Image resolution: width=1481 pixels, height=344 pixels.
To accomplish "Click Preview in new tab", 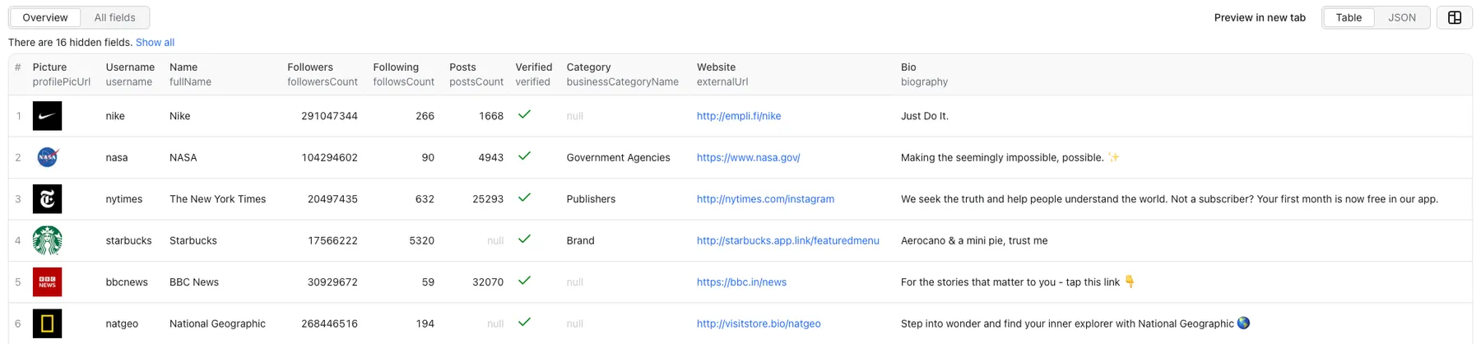I will pyautogui.click(x=1260, y=17).
